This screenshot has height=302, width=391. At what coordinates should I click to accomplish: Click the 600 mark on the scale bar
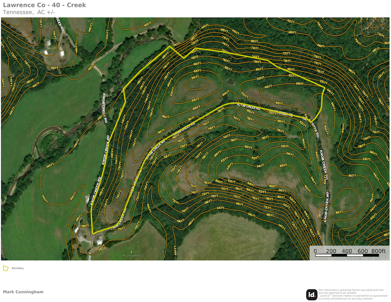[x=363, y=251]
